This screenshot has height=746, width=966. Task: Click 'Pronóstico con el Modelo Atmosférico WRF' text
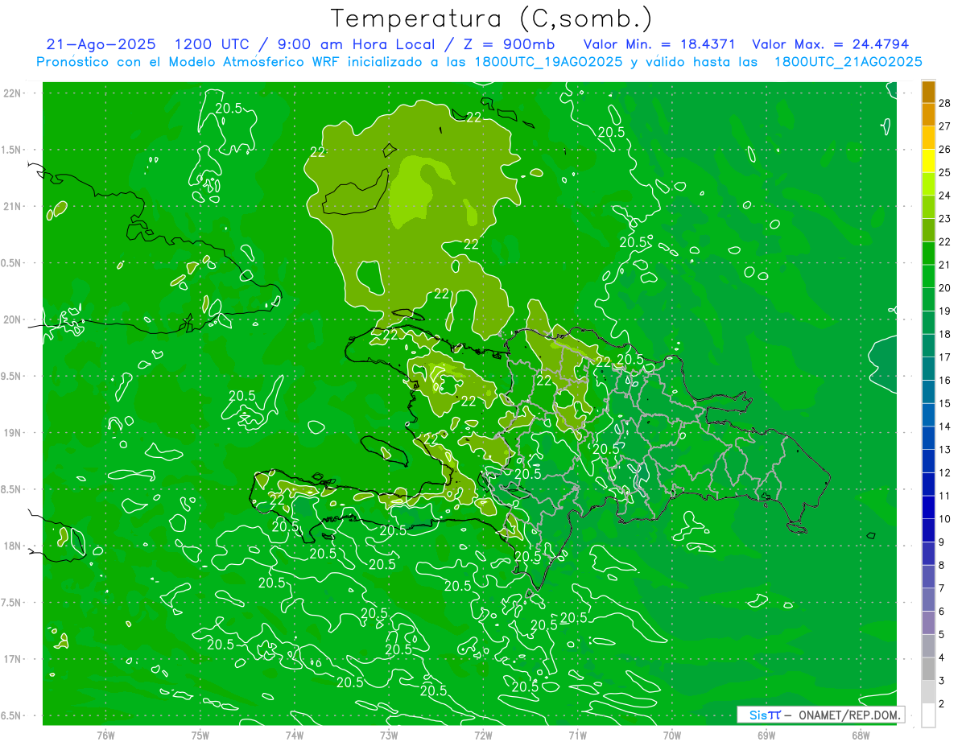pos(190,62)
